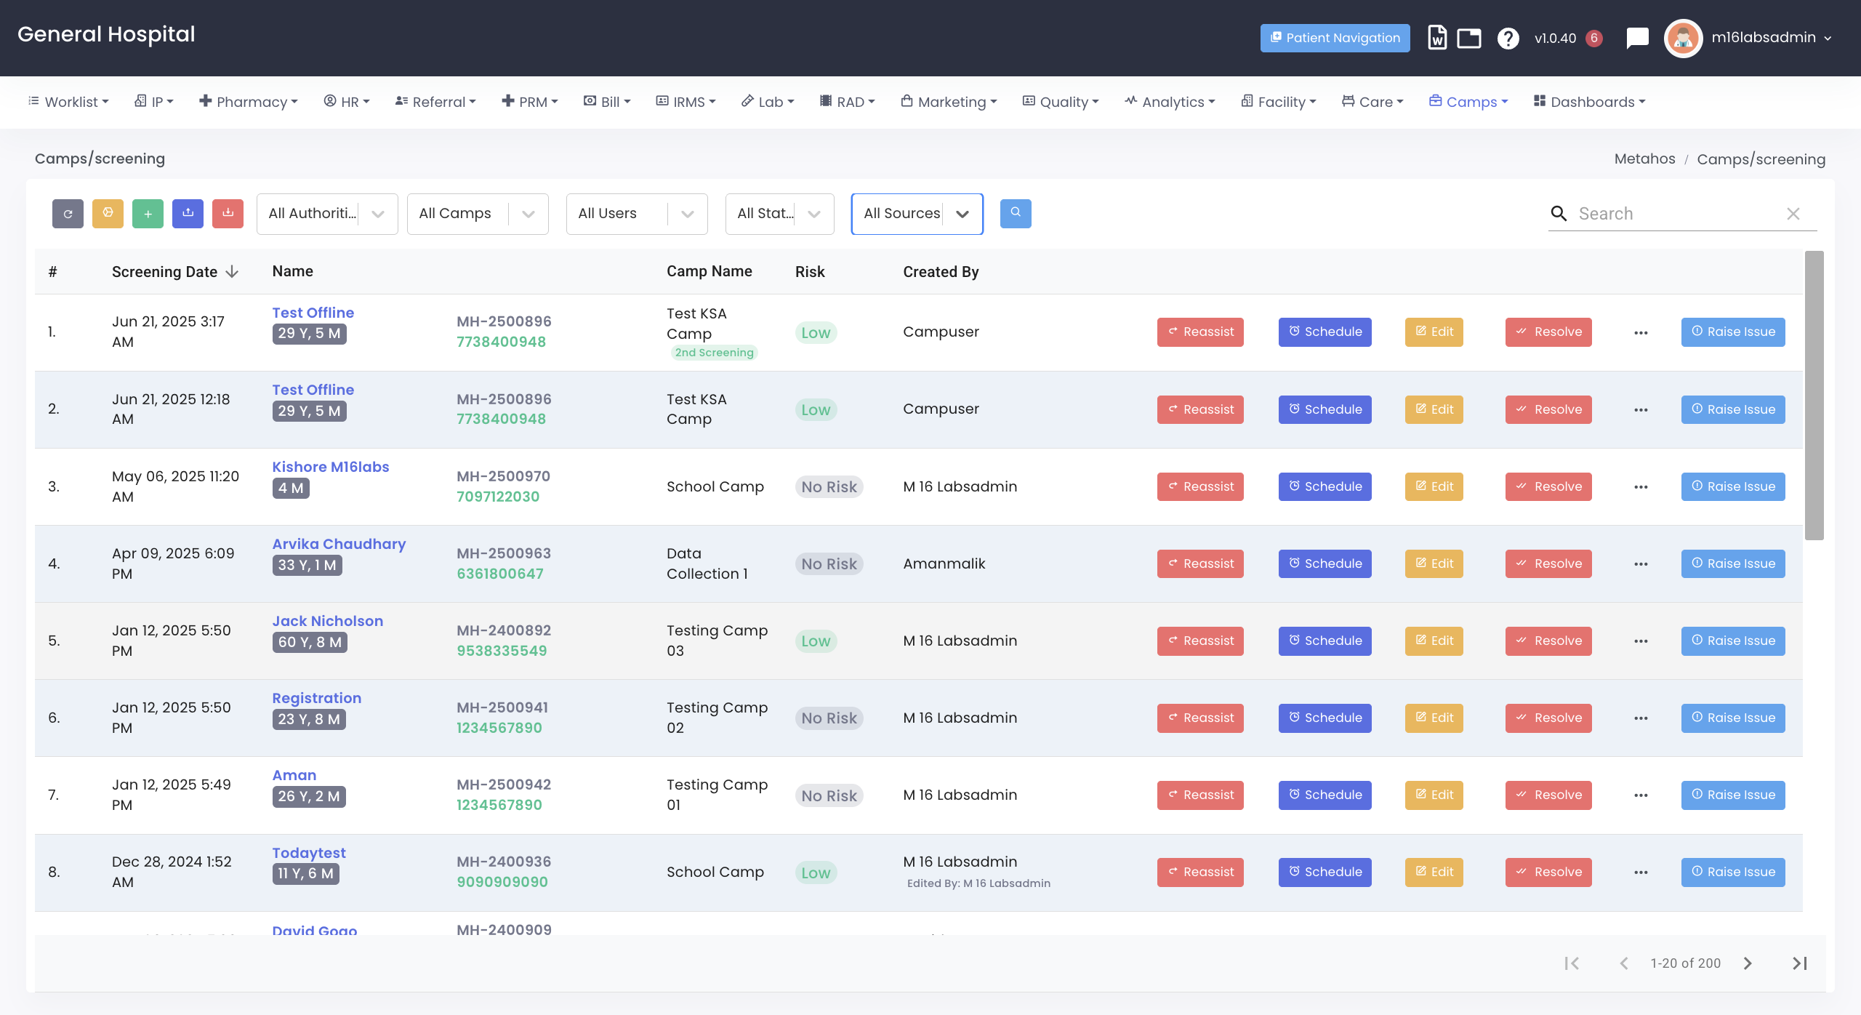Click Patient Navigation button
This screenshot has width=1861, height=1015.
pos(1335,38)
